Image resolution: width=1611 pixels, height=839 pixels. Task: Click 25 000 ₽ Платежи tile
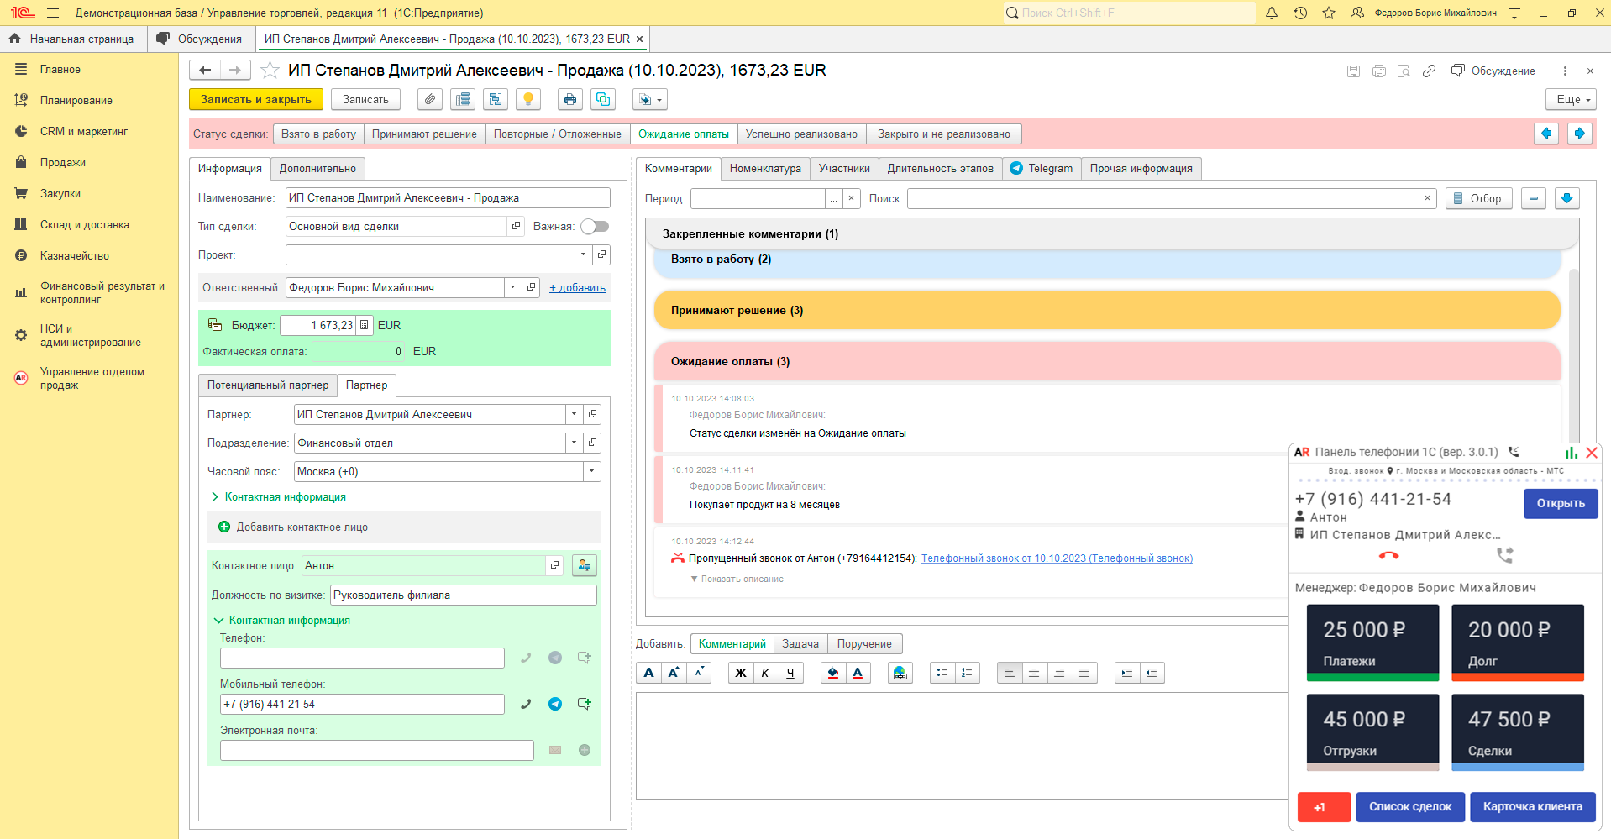coord(1372,642)
